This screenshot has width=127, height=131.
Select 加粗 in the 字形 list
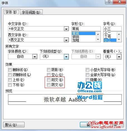click(76, 40)
